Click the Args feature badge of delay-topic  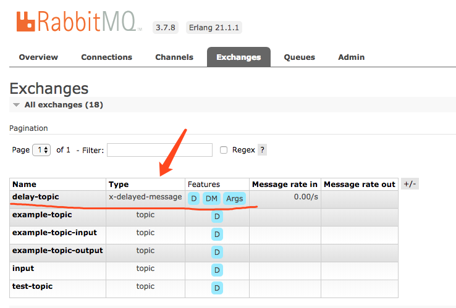[x=234, y=199]
